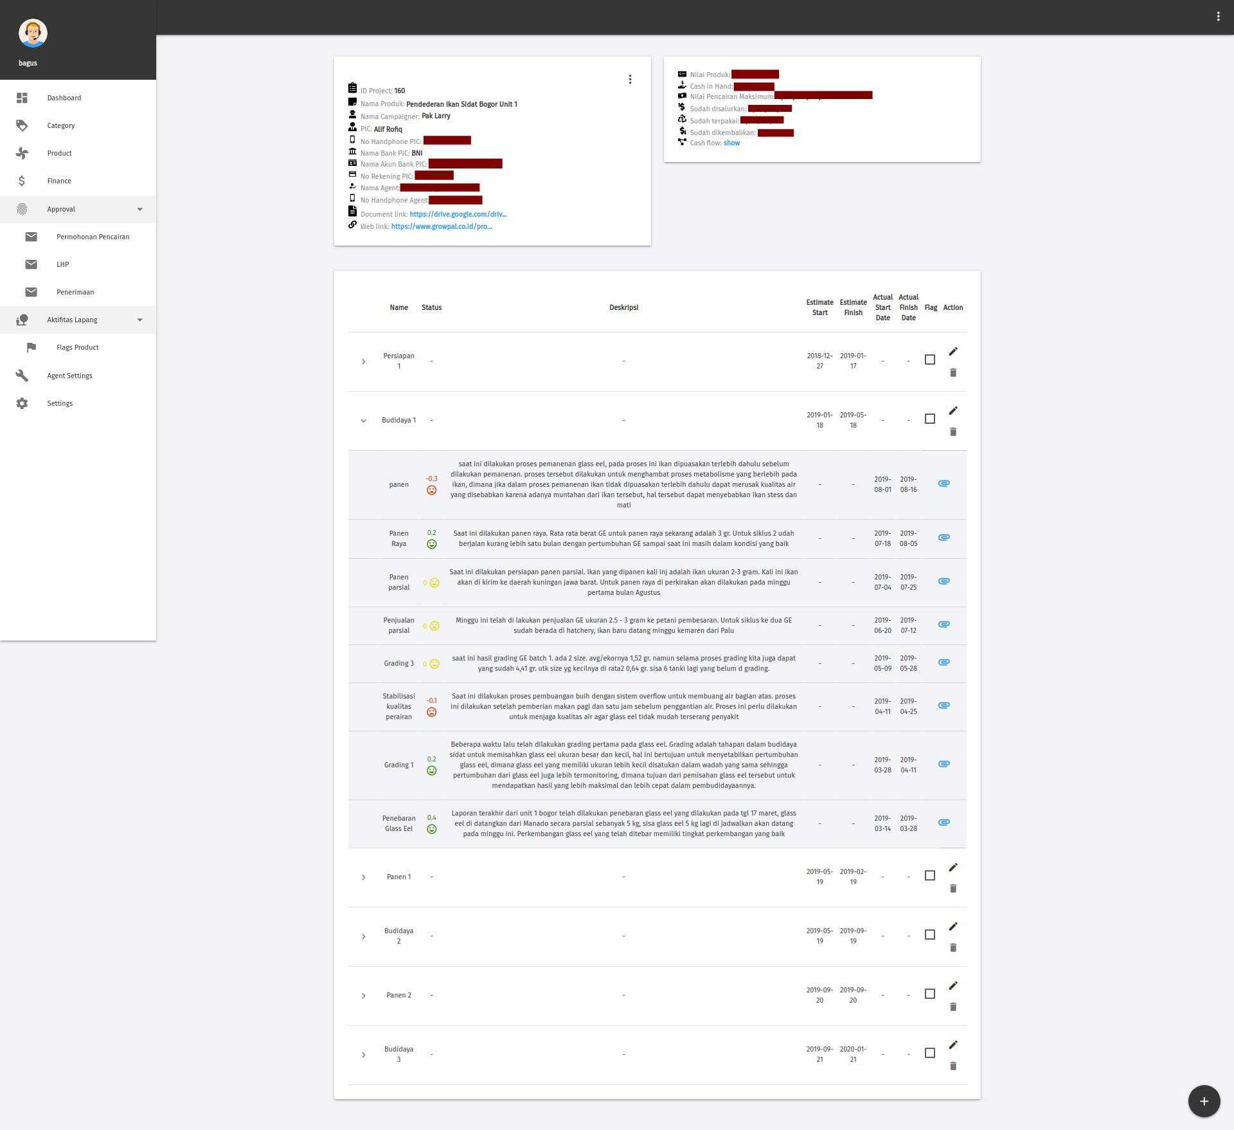1234x1130 pixels.
Task: Expand the Persiapan 1 row
Action: point(364,361)
